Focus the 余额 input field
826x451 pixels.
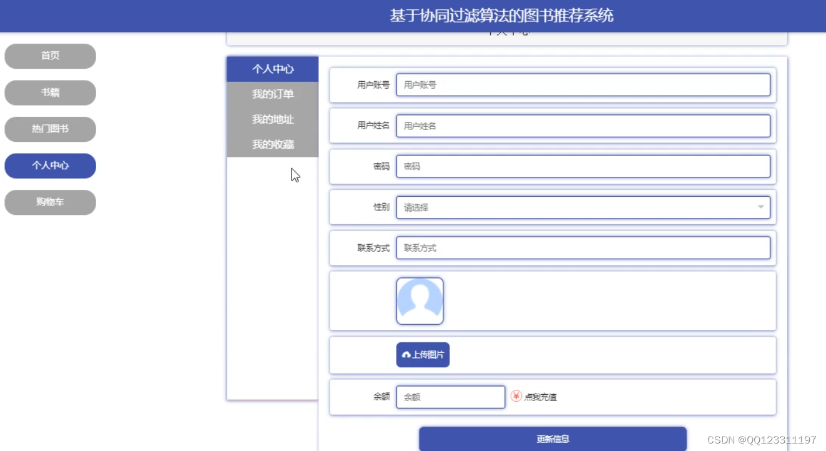(x=451, y=397)
